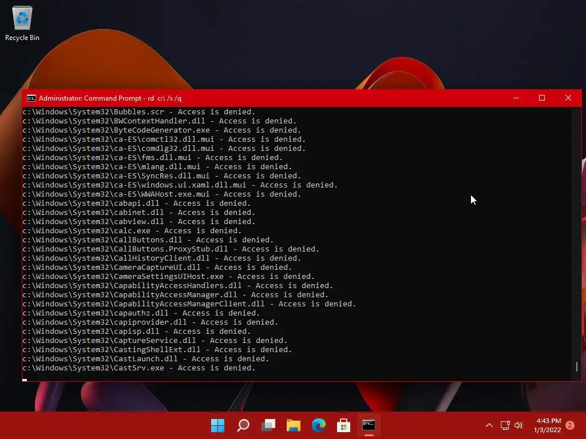The image size is (586, 439).
Task: Click the cabapi.dll line
Action: pos(136,203)
